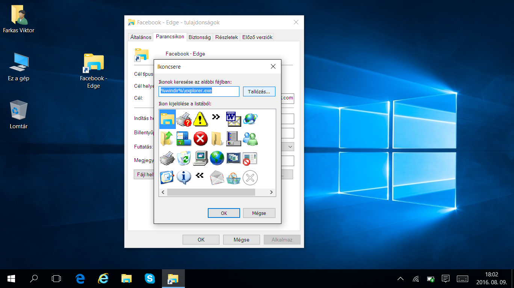514x288 pixels.
Task: Confirm with OK in the Ikoncsere dialog
Action: (224, 213)
